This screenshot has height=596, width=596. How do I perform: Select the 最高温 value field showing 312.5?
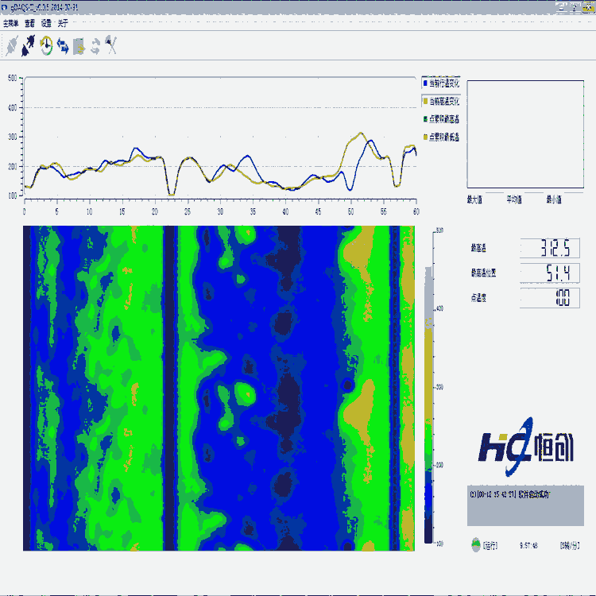[x=550, y=248]
